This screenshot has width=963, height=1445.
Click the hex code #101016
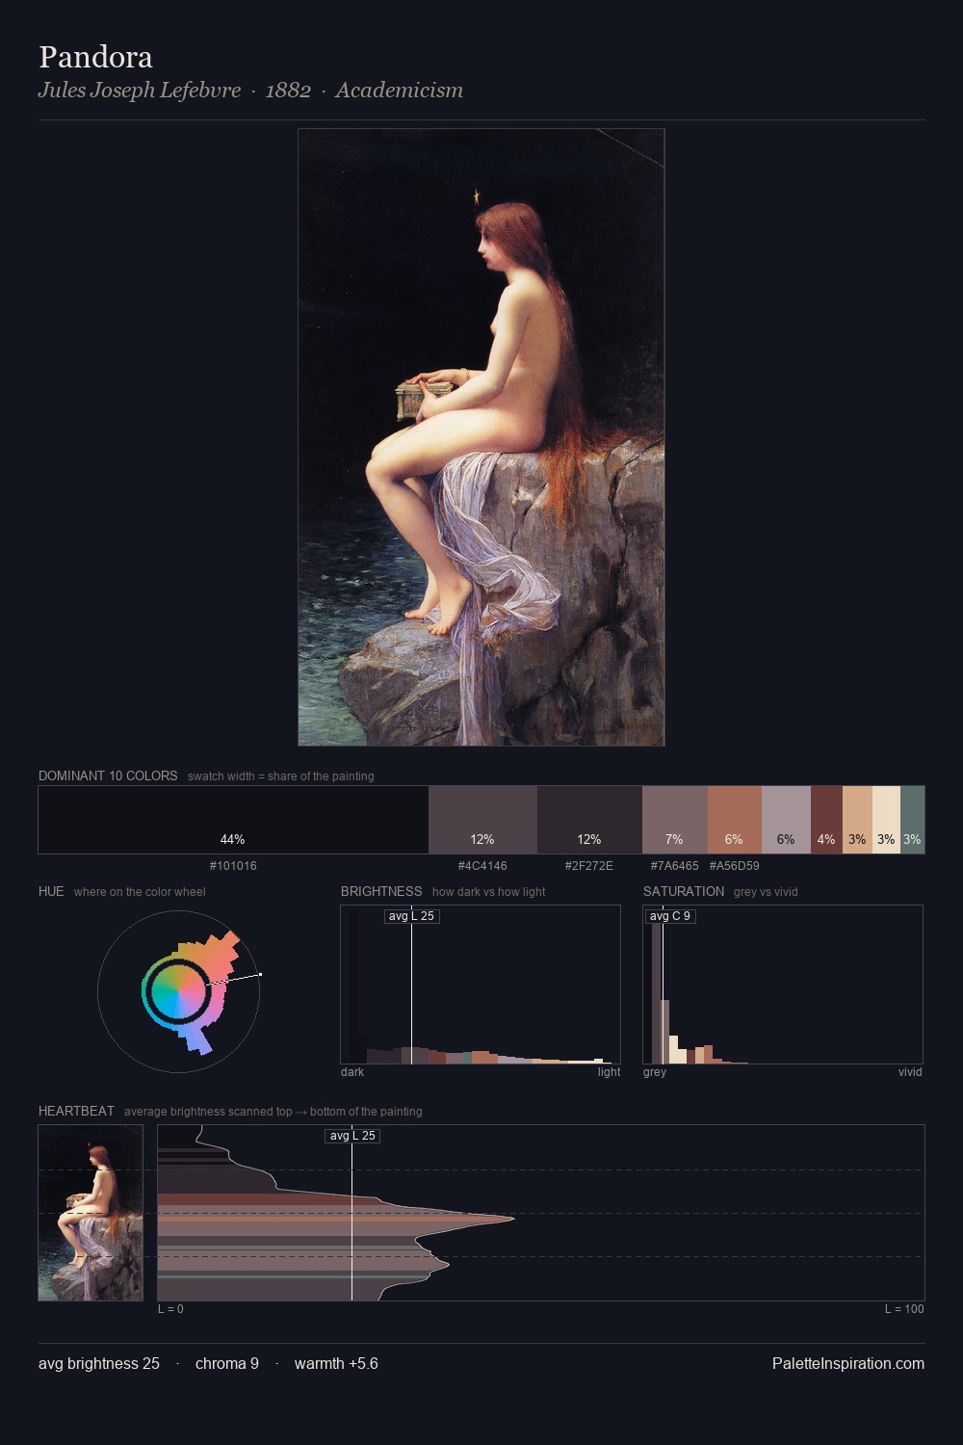233,866
